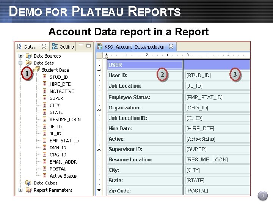Click the ORG_ID column icon
273x205 pixels.
45,155
